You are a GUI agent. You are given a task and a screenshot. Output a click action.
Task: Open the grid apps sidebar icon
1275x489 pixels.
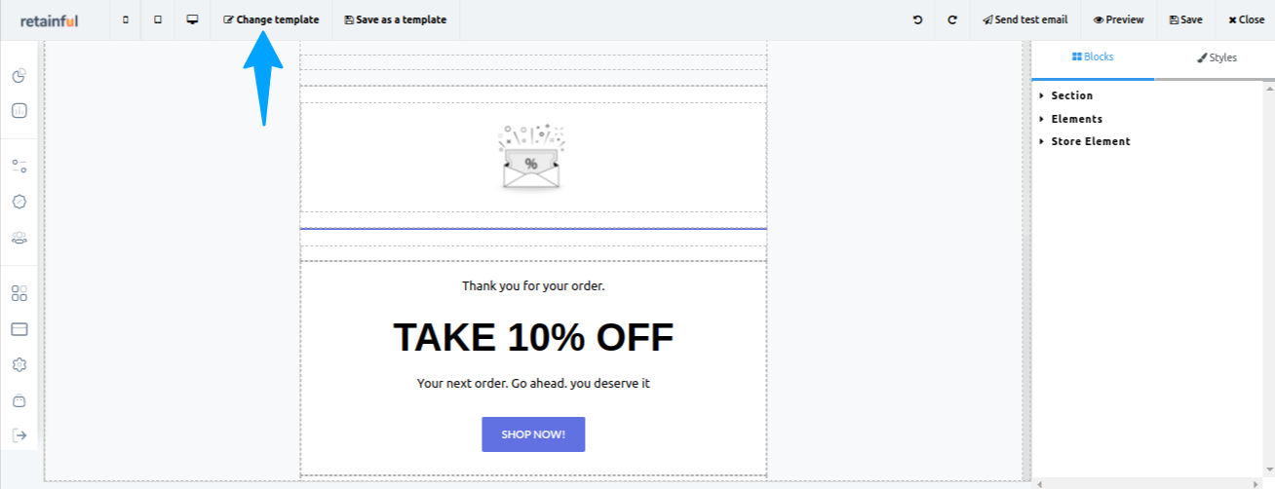click(19, 293)
